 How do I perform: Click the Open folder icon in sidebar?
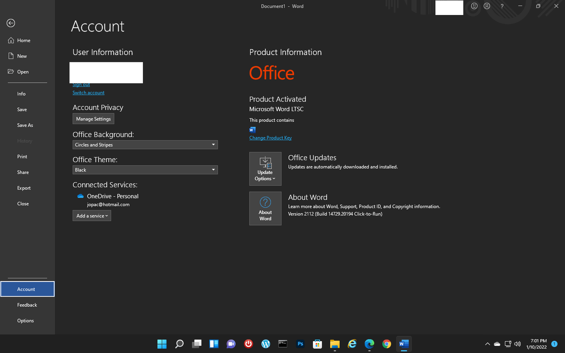(x=11, y=71)
